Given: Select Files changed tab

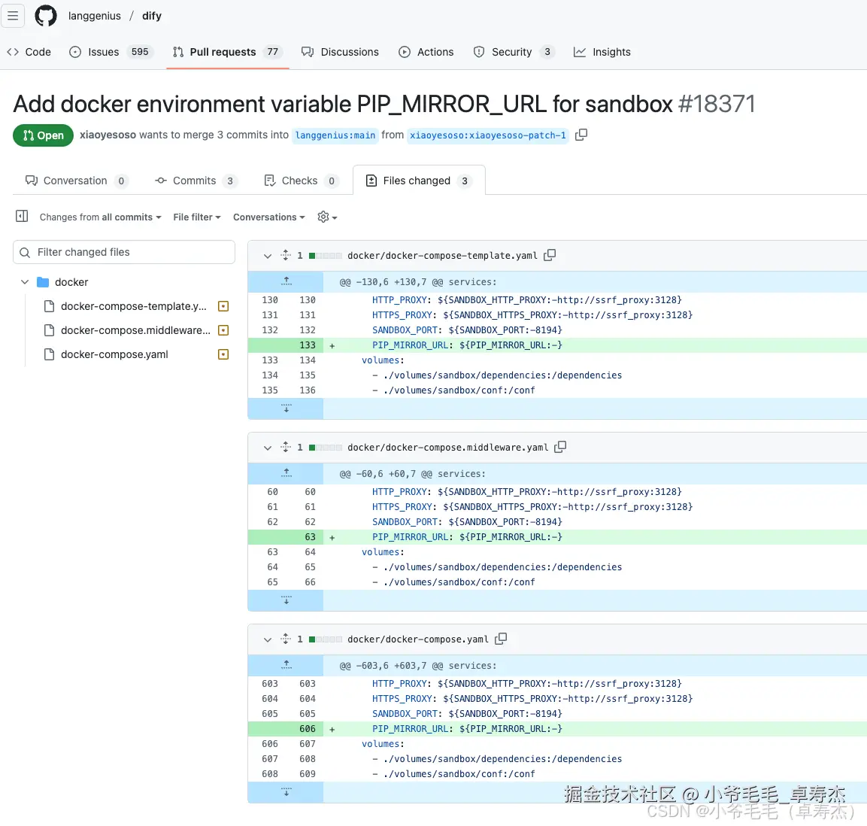Looking at the screenshot, I should (x=419, y=181).
